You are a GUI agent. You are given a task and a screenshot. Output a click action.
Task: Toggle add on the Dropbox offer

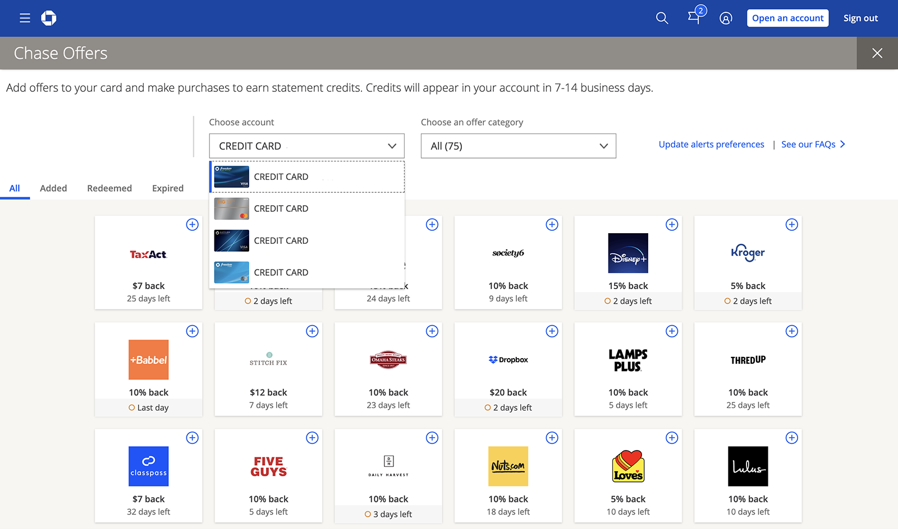[552, 331]
